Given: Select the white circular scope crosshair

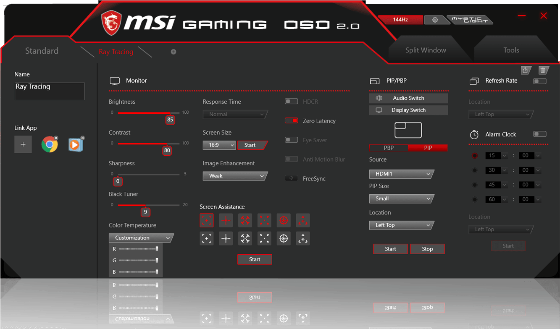Looking at the screenshot, I should (x=284, y=238).
